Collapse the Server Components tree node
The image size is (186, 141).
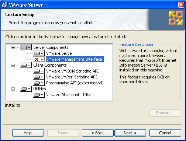[x=13, y=47]
